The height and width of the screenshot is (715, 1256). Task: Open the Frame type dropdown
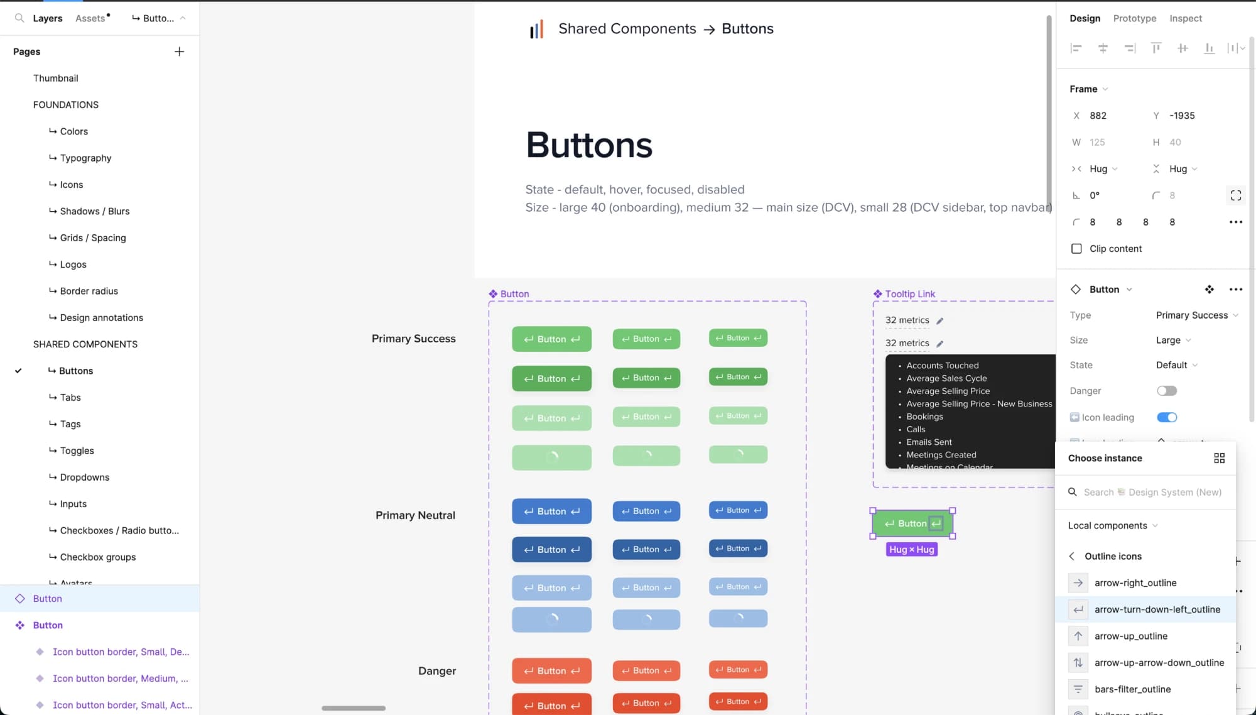point(1089,89)
